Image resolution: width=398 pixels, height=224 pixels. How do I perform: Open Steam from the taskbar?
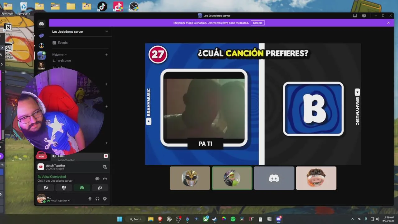click(215, 219)
